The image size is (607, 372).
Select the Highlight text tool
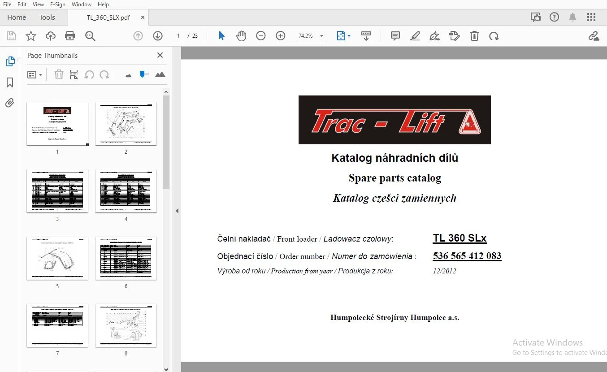(x=415, y=36)
